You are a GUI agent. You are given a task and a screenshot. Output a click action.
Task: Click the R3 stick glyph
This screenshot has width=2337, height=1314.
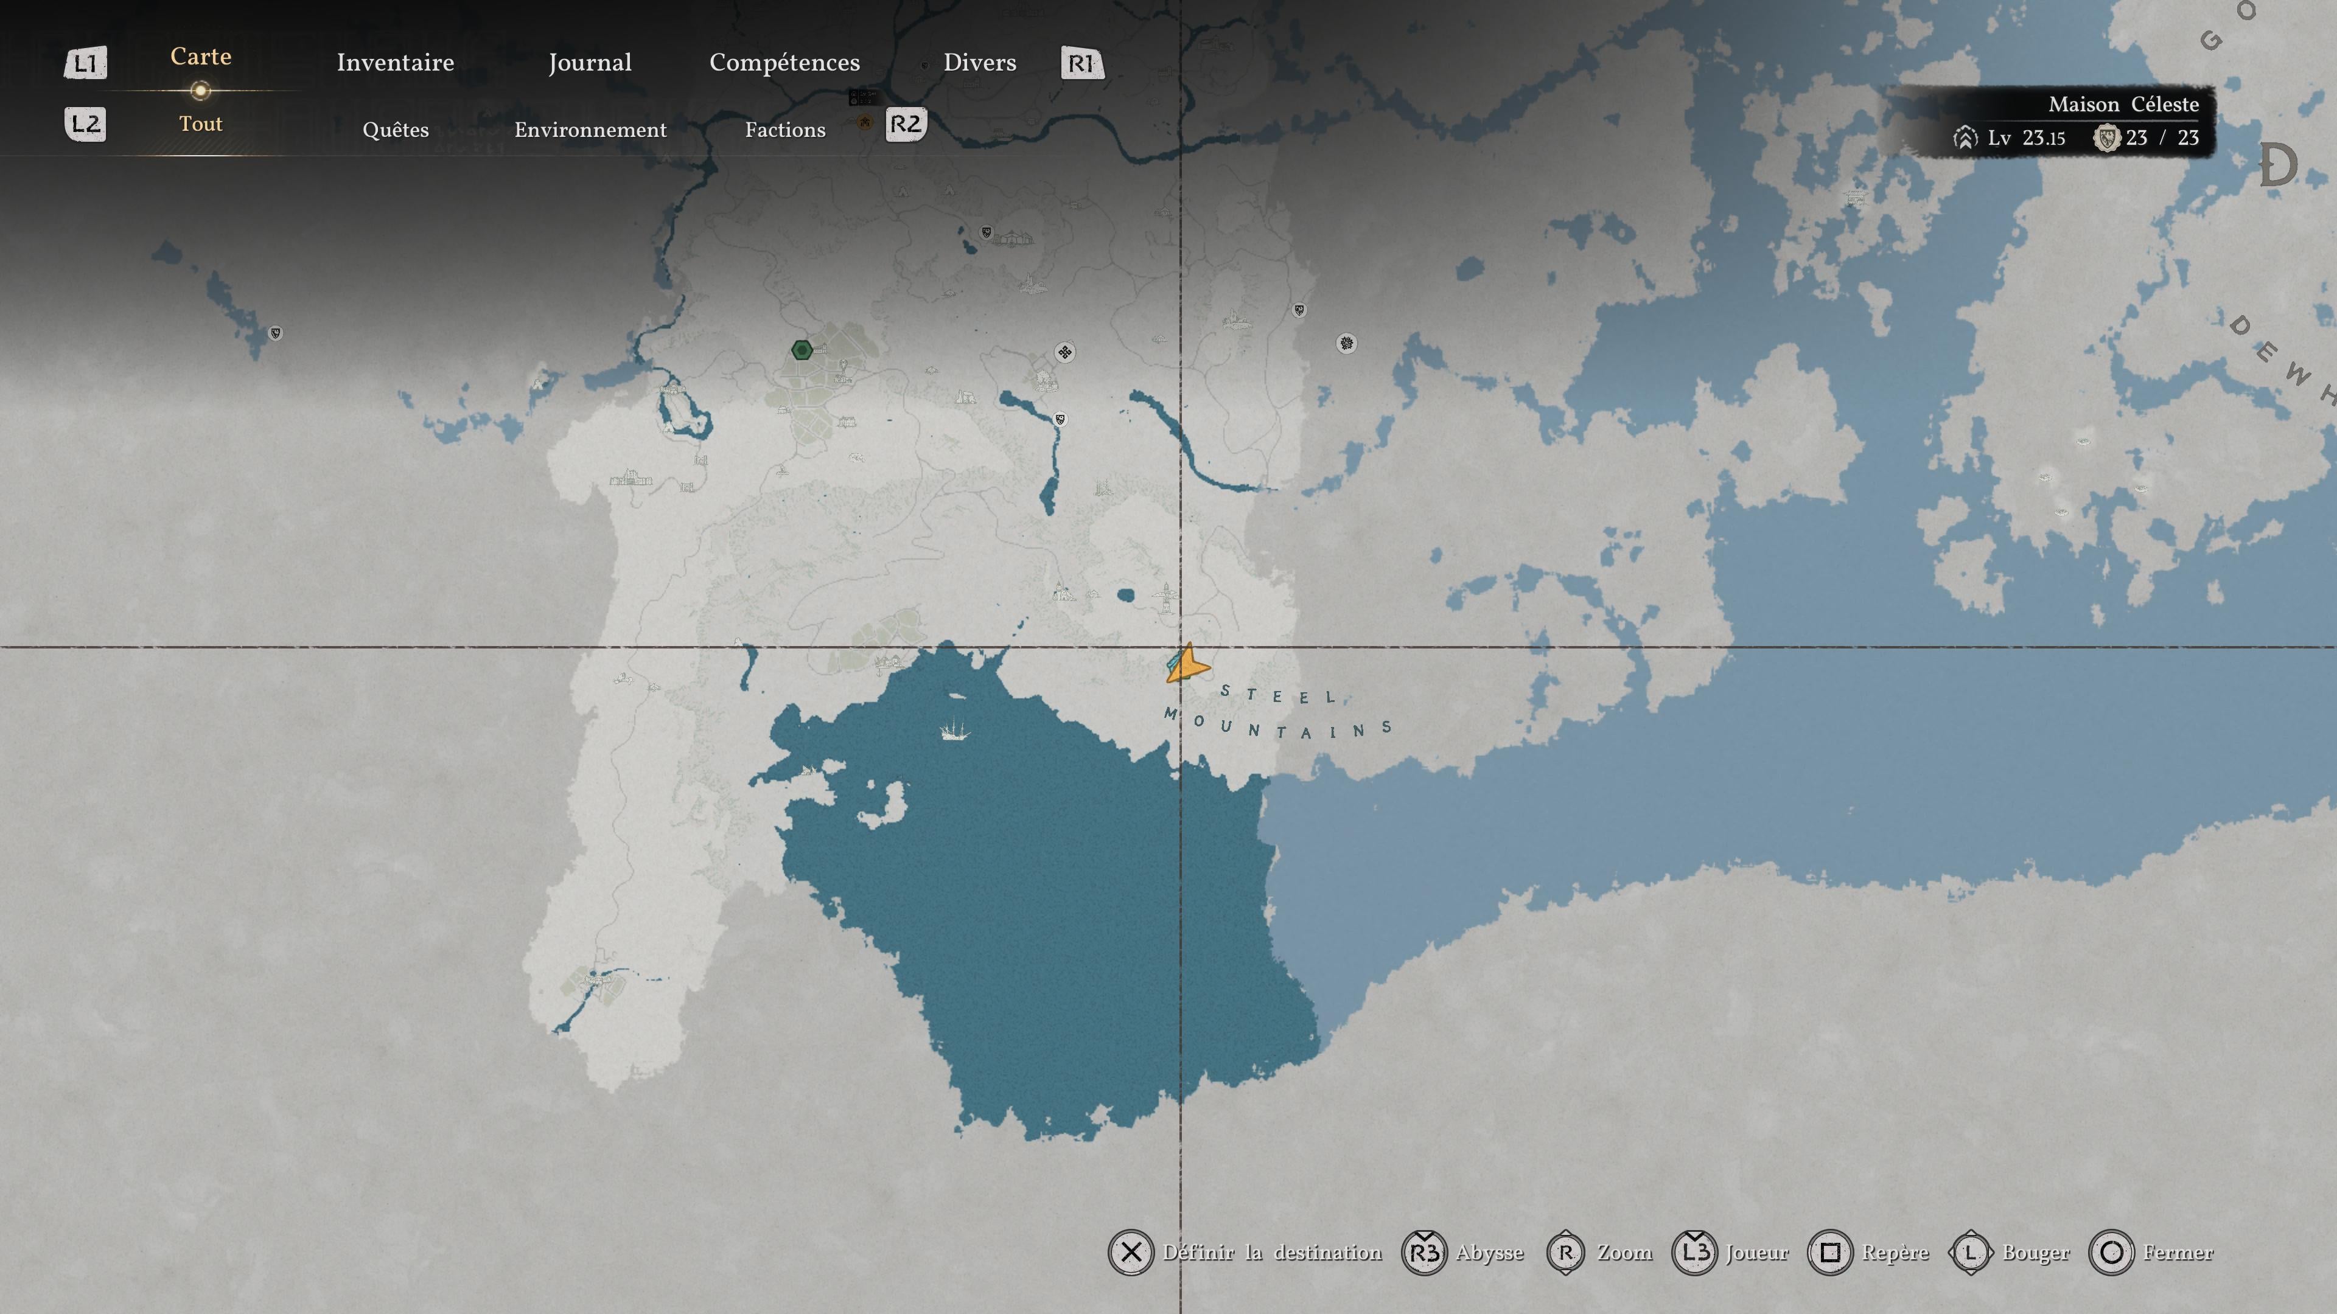pos(1424,1253)
